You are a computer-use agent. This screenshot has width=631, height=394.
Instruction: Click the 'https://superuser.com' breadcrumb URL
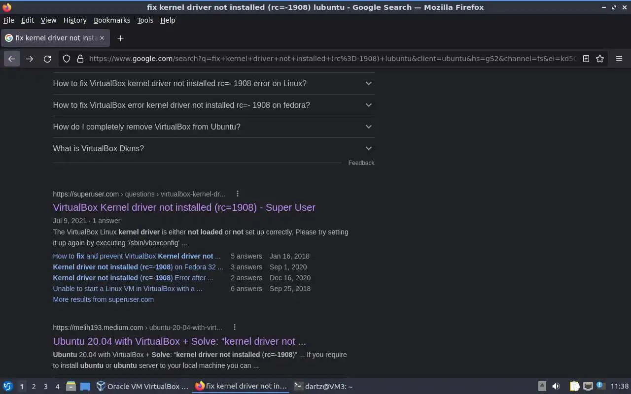(x=86, y=194)
